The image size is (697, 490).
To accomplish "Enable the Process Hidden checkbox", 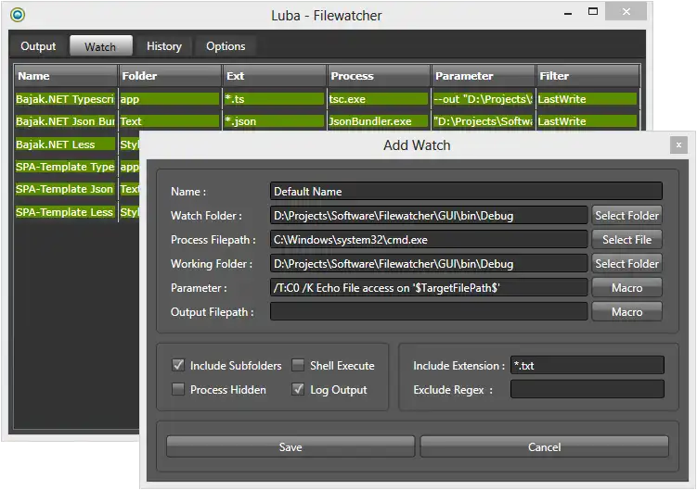I will [x=178, y=389].
